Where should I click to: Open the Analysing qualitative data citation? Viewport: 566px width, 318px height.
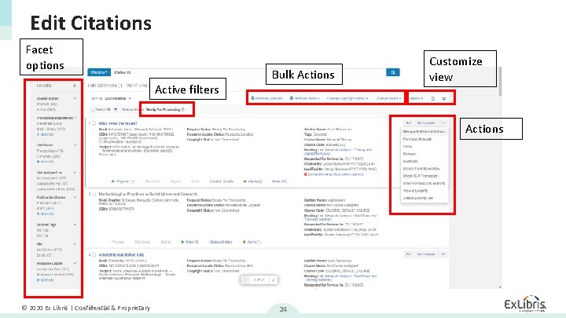coord(121,255)
